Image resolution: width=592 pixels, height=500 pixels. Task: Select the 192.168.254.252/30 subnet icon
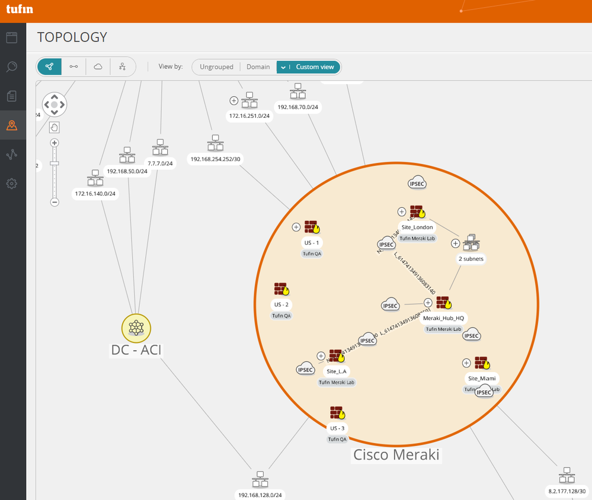click(x=215, y=143)
